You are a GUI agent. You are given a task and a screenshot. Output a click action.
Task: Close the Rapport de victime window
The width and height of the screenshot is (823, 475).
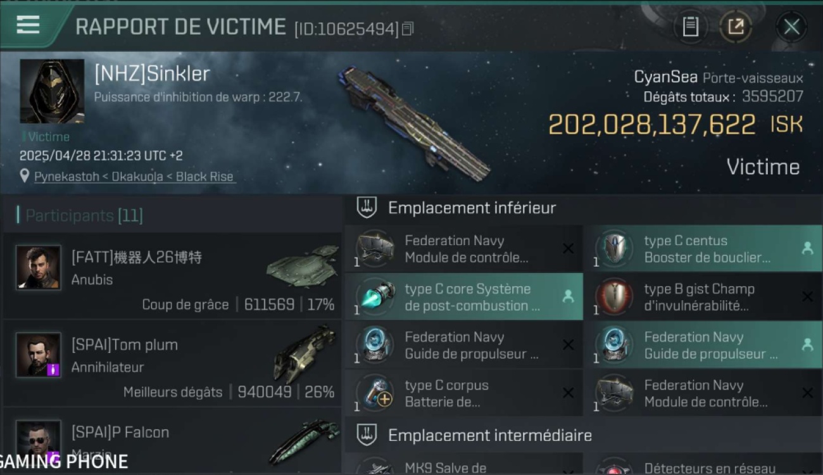pyautogui.click(x=791, y=27)
